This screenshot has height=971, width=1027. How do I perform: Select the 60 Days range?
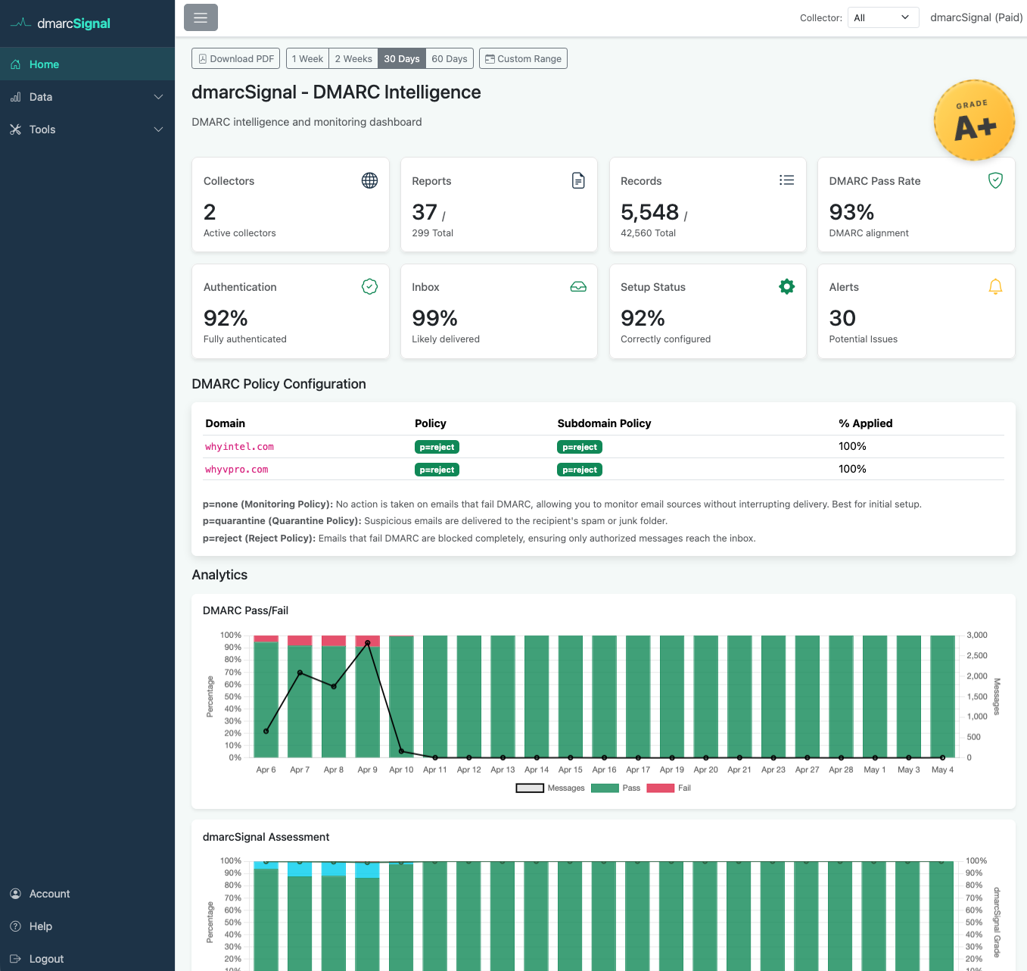click(x=450, y=58)
